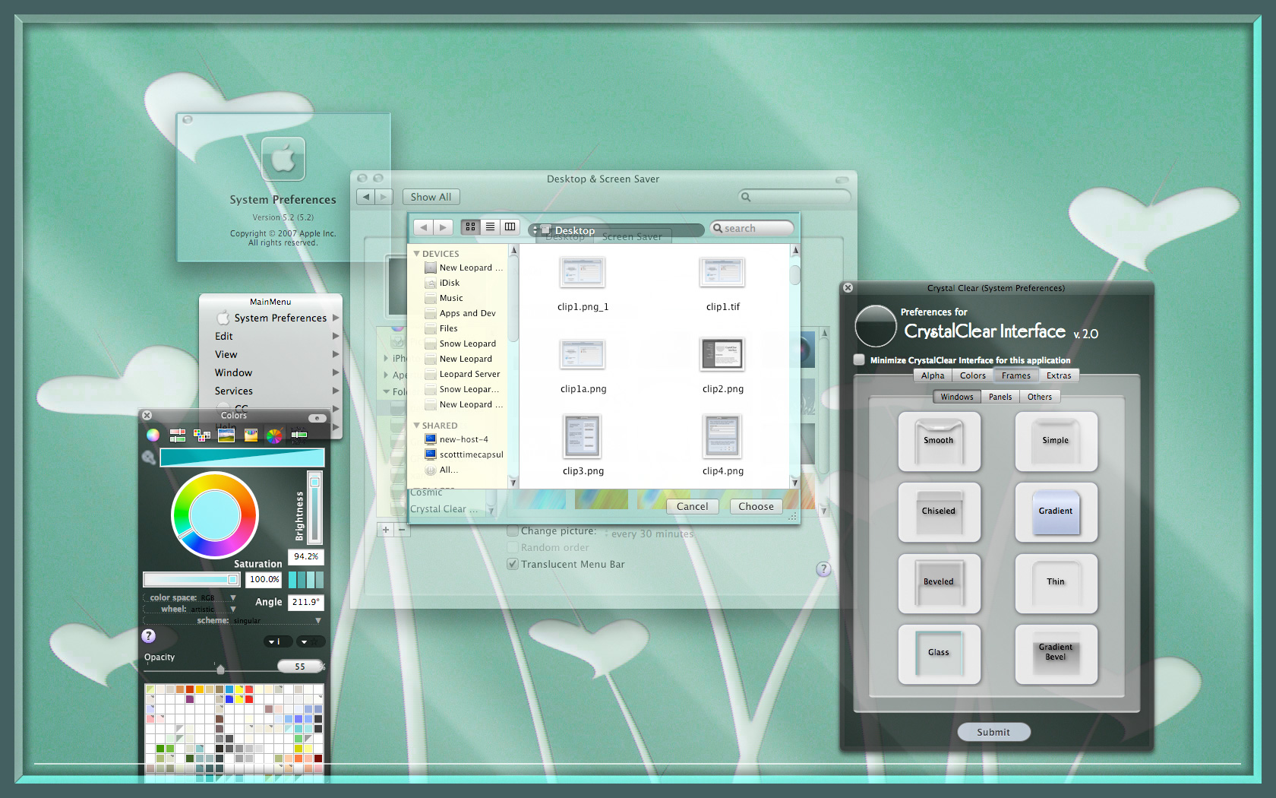Click the search field in the file dialog
Image resolution: width=1276 pixels, height=798 pixels.
[752, 228]
